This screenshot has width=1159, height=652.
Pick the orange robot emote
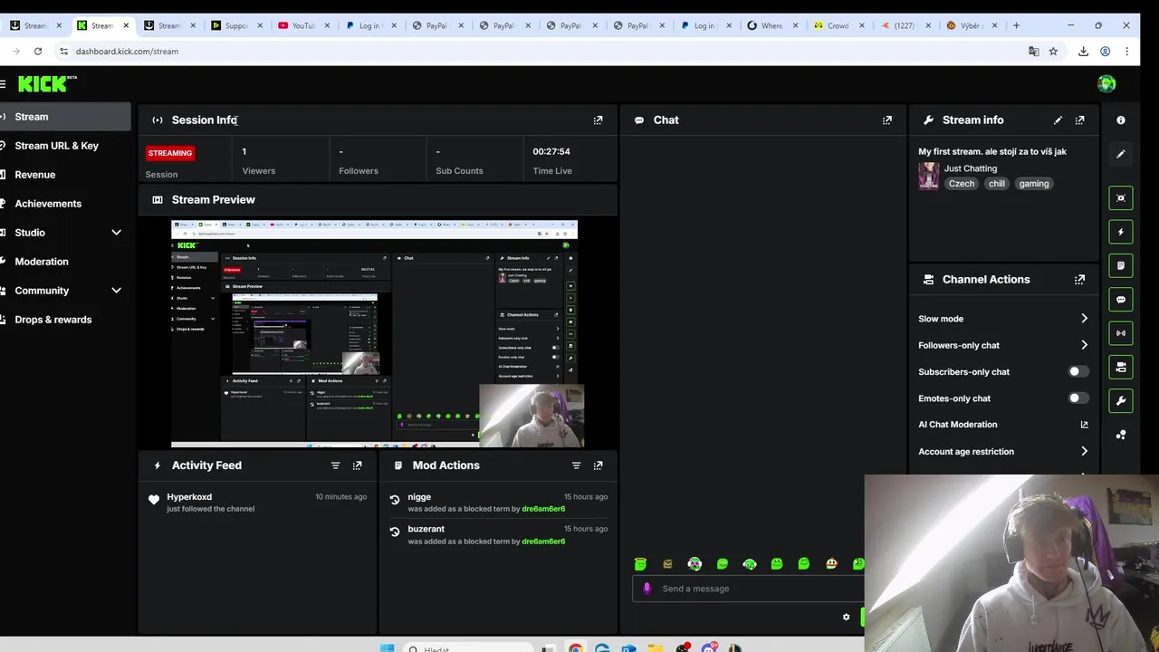(667, 564)
